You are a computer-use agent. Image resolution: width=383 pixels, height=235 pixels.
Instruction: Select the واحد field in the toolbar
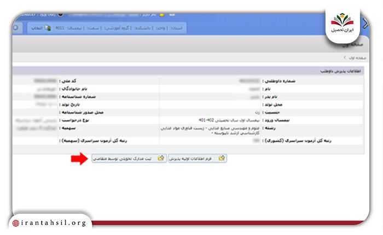(x=160, y=28)
